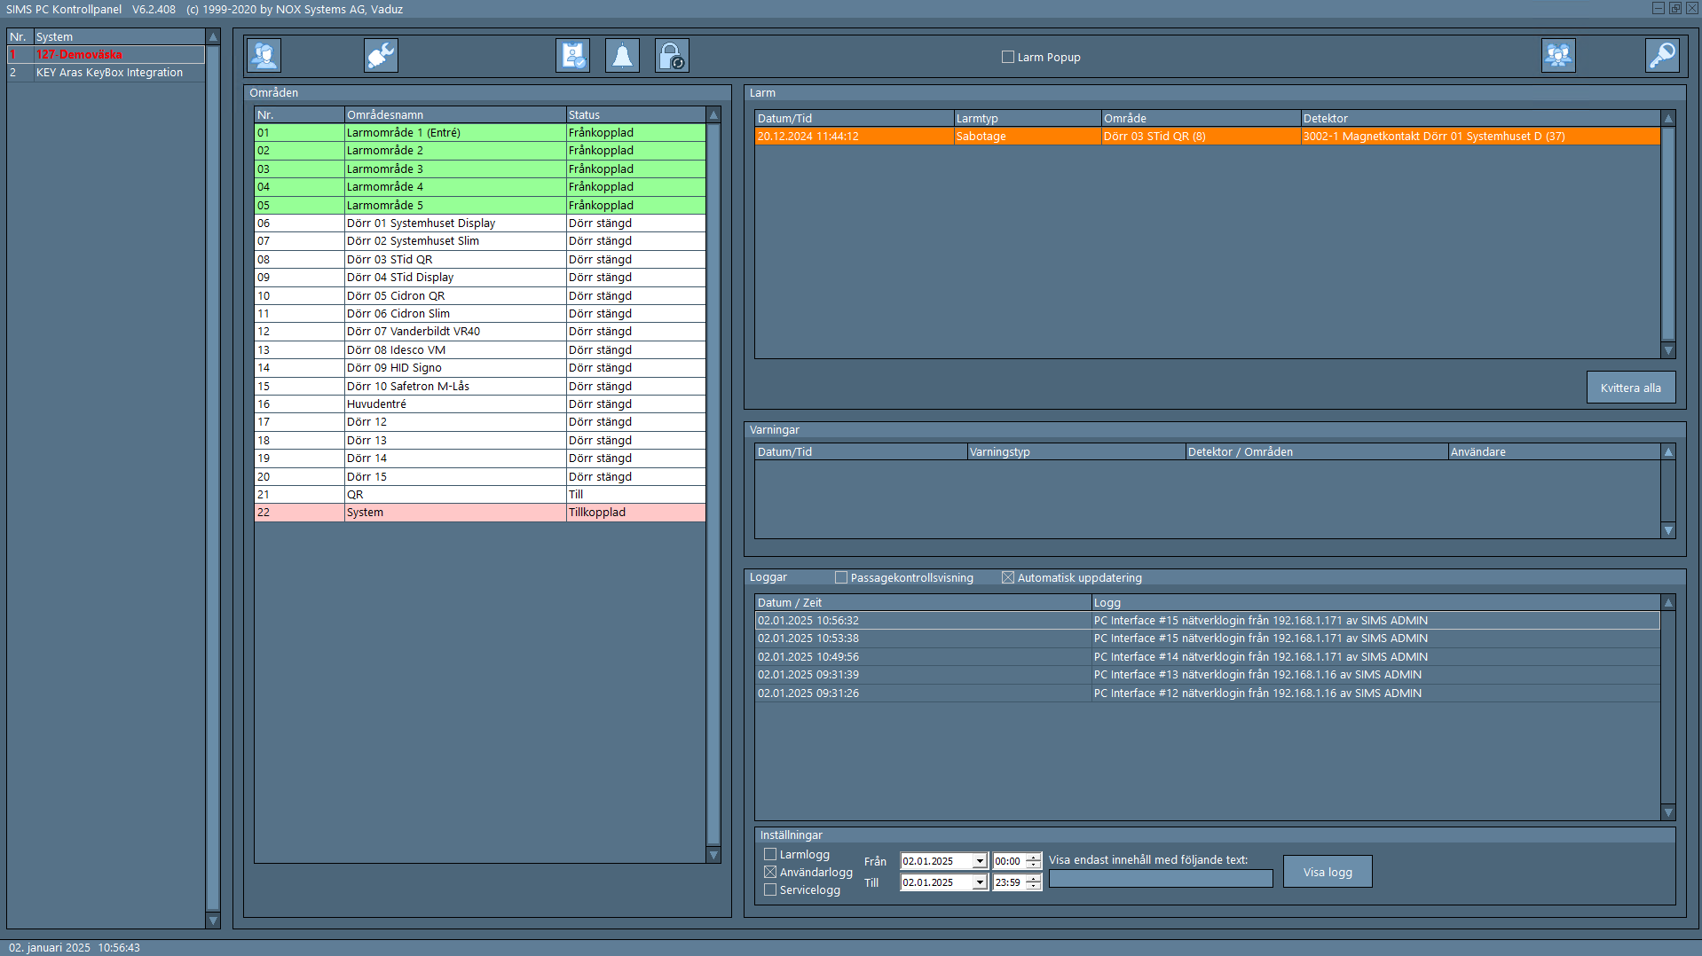1702x956 pixels.
Task: Select Dörr 01 Systemhuset Display row
Action: click(x=480, y=223)
